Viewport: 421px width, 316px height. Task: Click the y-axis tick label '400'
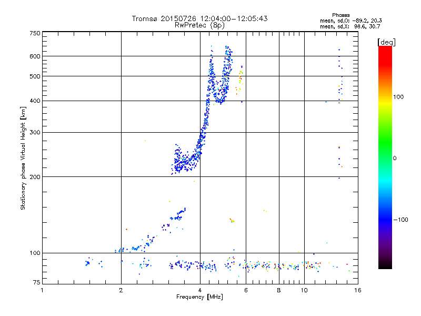pos(35,101)
